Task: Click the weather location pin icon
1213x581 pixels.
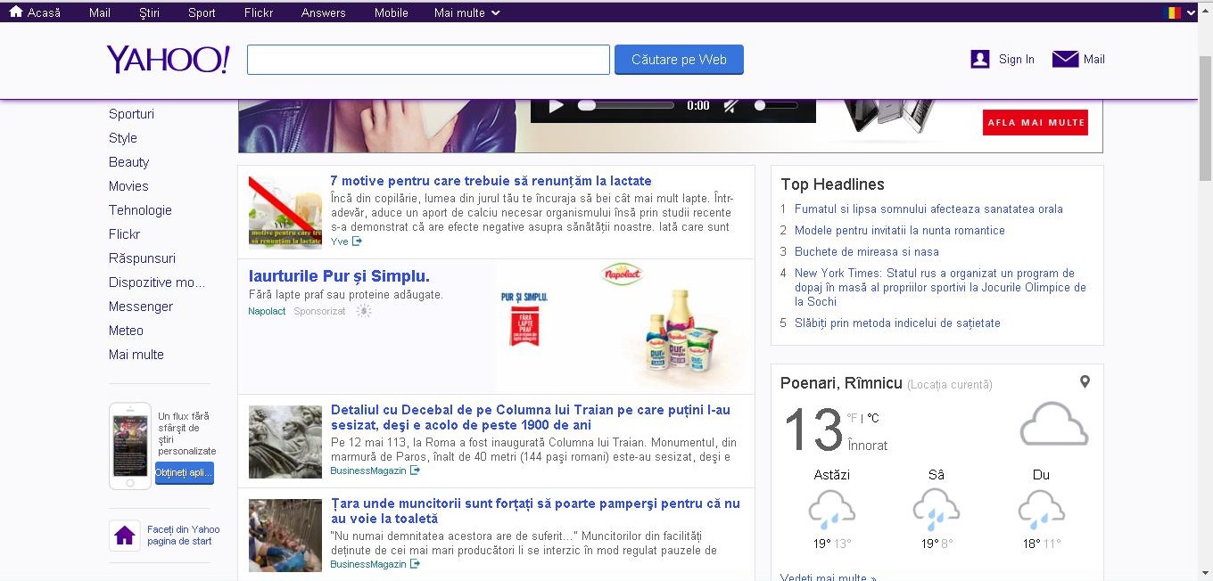Action: pos(1085,381)
